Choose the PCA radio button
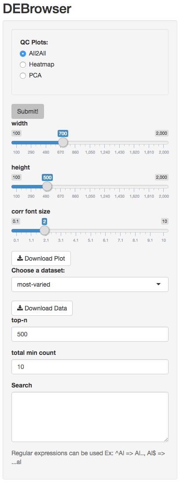Screen dimensions: 180x483 [23, 76]
